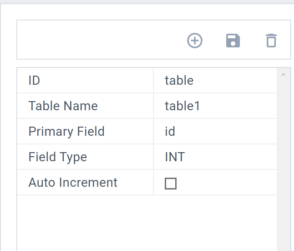Image resolution: width=294 pixels, height=251 pixels.
Task: Click the vertical scrollbar track
Action: coord(284,159)
